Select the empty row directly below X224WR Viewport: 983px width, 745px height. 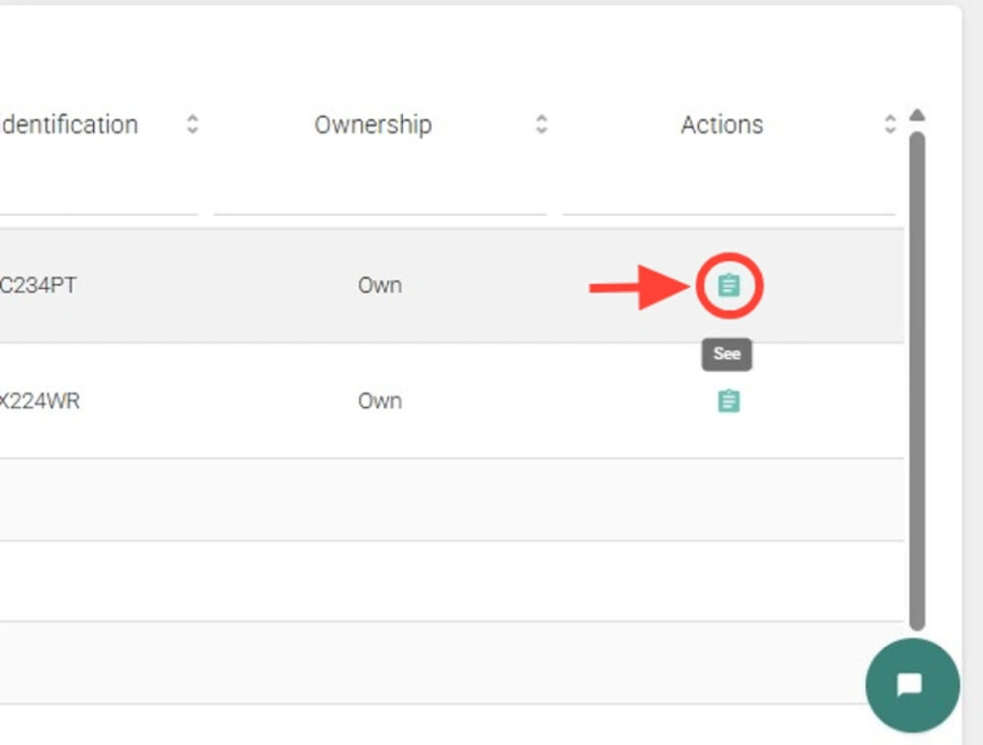pyautogui.click(x=451, y=499)
